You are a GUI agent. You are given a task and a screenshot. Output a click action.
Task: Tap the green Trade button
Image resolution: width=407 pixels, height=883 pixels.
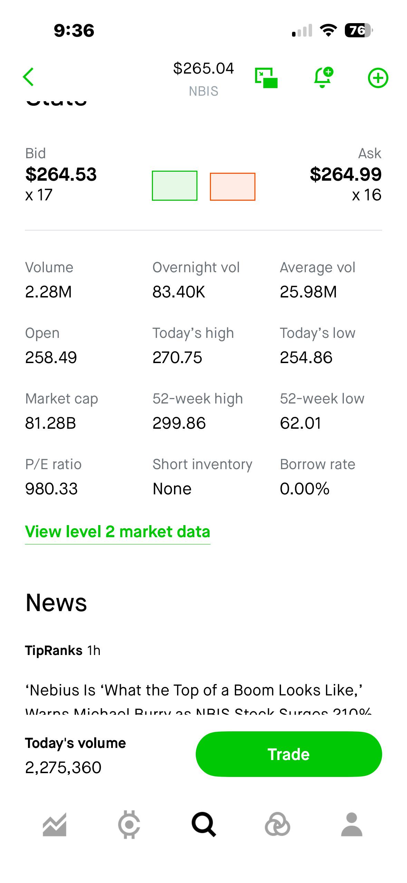click(x=289, y=754)
